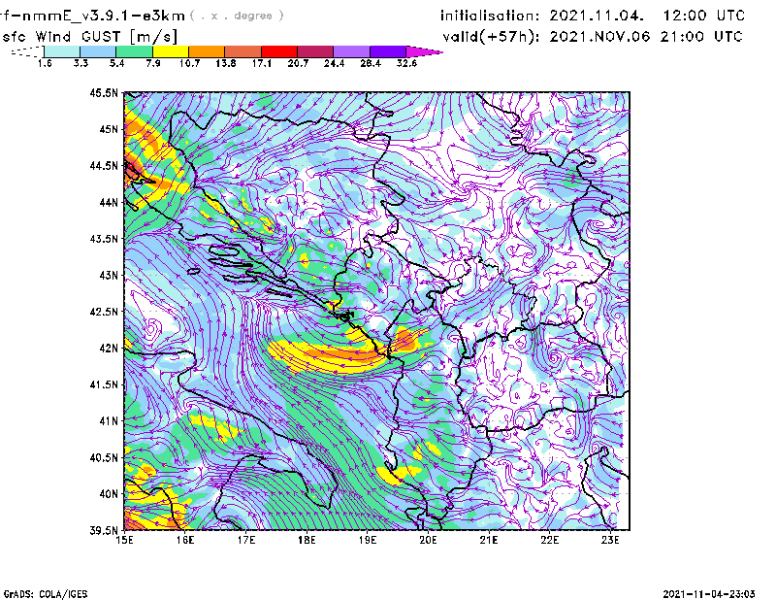The image size is (776, 600).
Task: Click the "39.5N" latitude label
Action: [104, 530]
